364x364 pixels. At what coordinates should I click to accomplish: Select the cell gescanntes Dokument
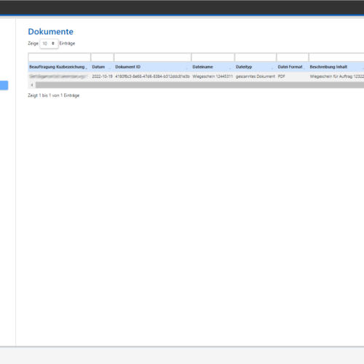pos(256,76)
